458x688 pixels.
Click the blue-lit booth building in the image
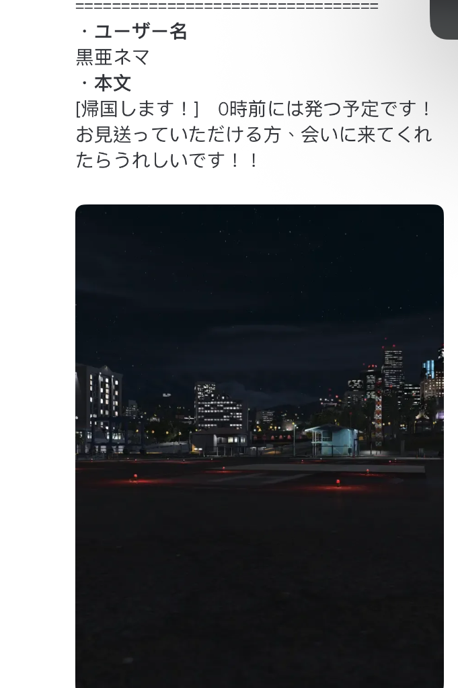point(333,440)
